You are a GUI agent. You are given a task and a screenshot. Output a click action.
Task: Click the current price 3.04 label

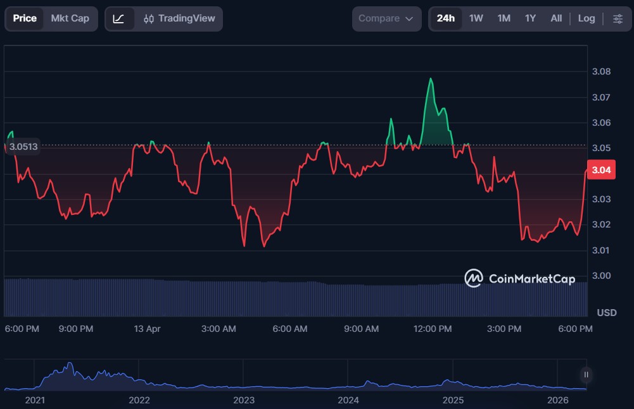coord(600,170)
